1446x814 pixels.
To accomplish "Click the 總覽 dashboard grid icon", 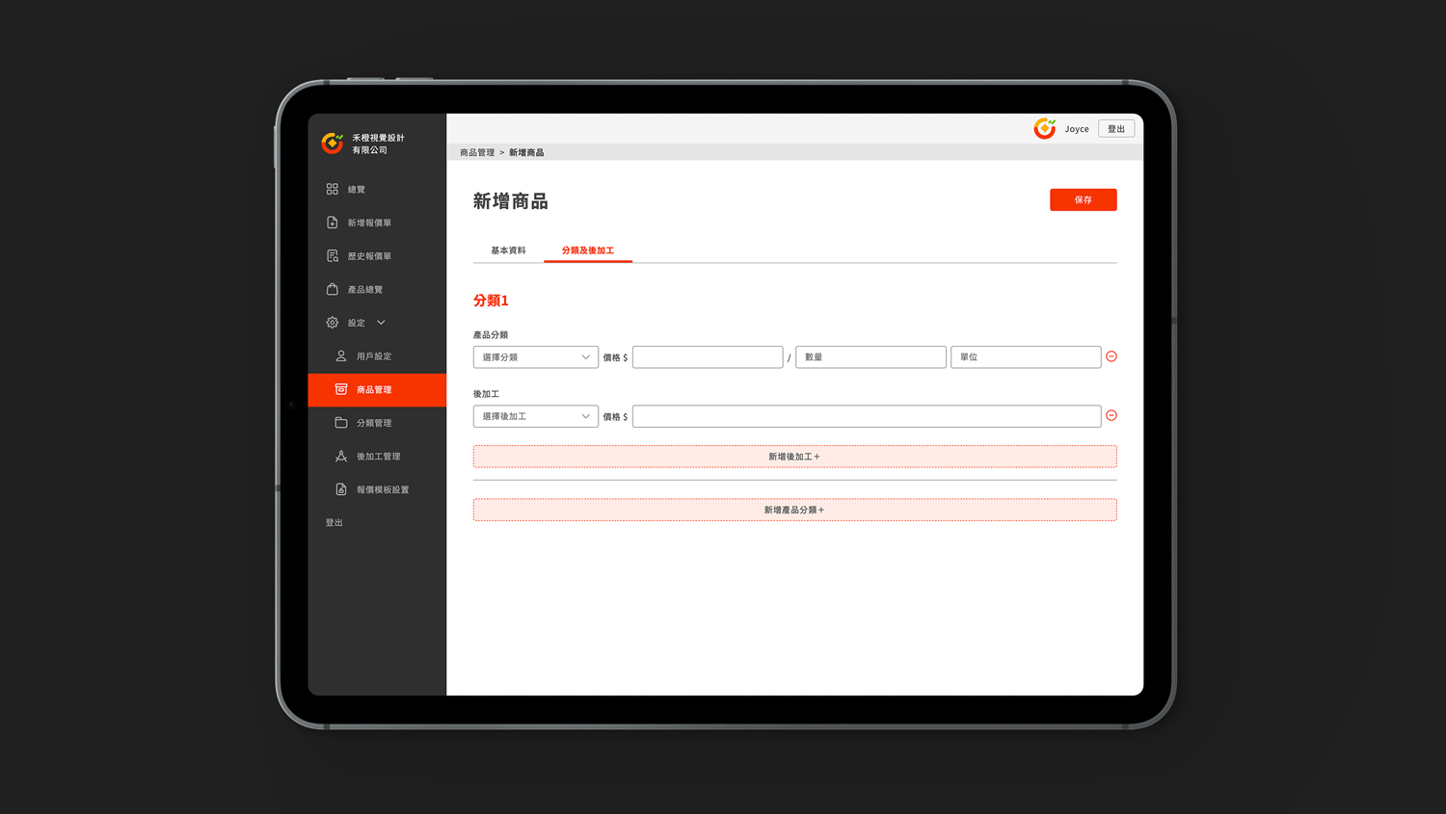I will coord(332,189).
